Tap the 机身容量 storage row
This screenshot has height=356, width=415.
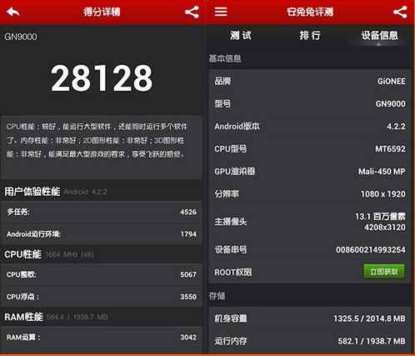pos(310,318)
